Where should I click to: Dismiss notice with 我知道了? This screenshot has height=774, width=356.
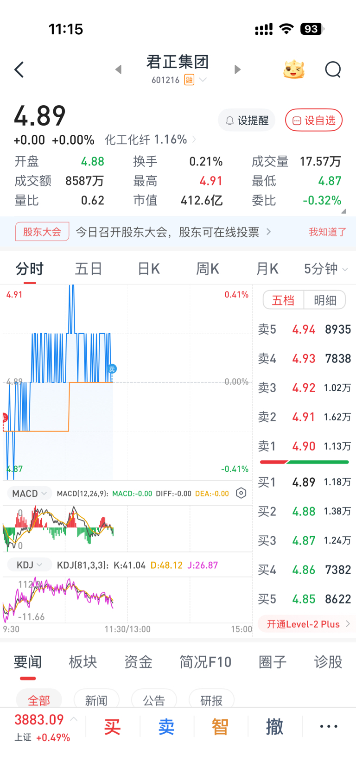click(328, 232)
